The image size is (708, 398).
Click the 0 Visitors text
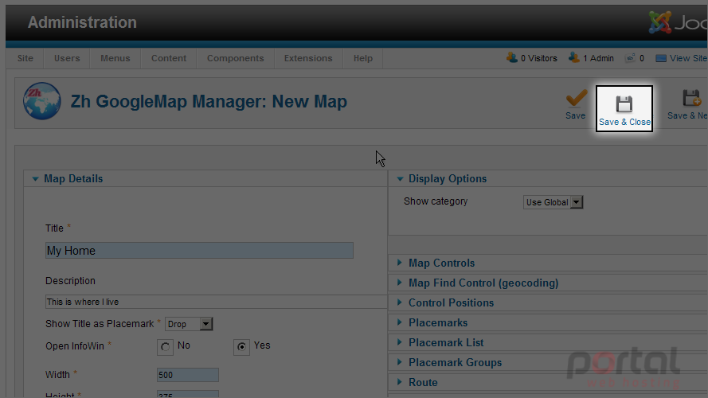click(538, 58)
